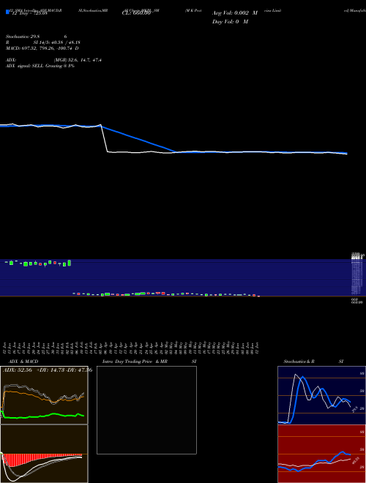Select the ADX: 52.56 +DY -DY readout
Screen dimensions: 366x483
(48, 370)
